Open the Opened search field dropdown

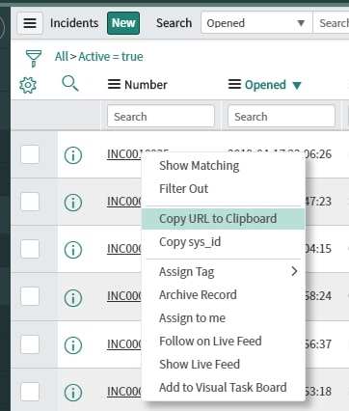[x=256, y=23]
